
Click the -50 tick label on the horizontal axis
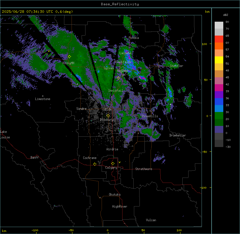(71, 230)
